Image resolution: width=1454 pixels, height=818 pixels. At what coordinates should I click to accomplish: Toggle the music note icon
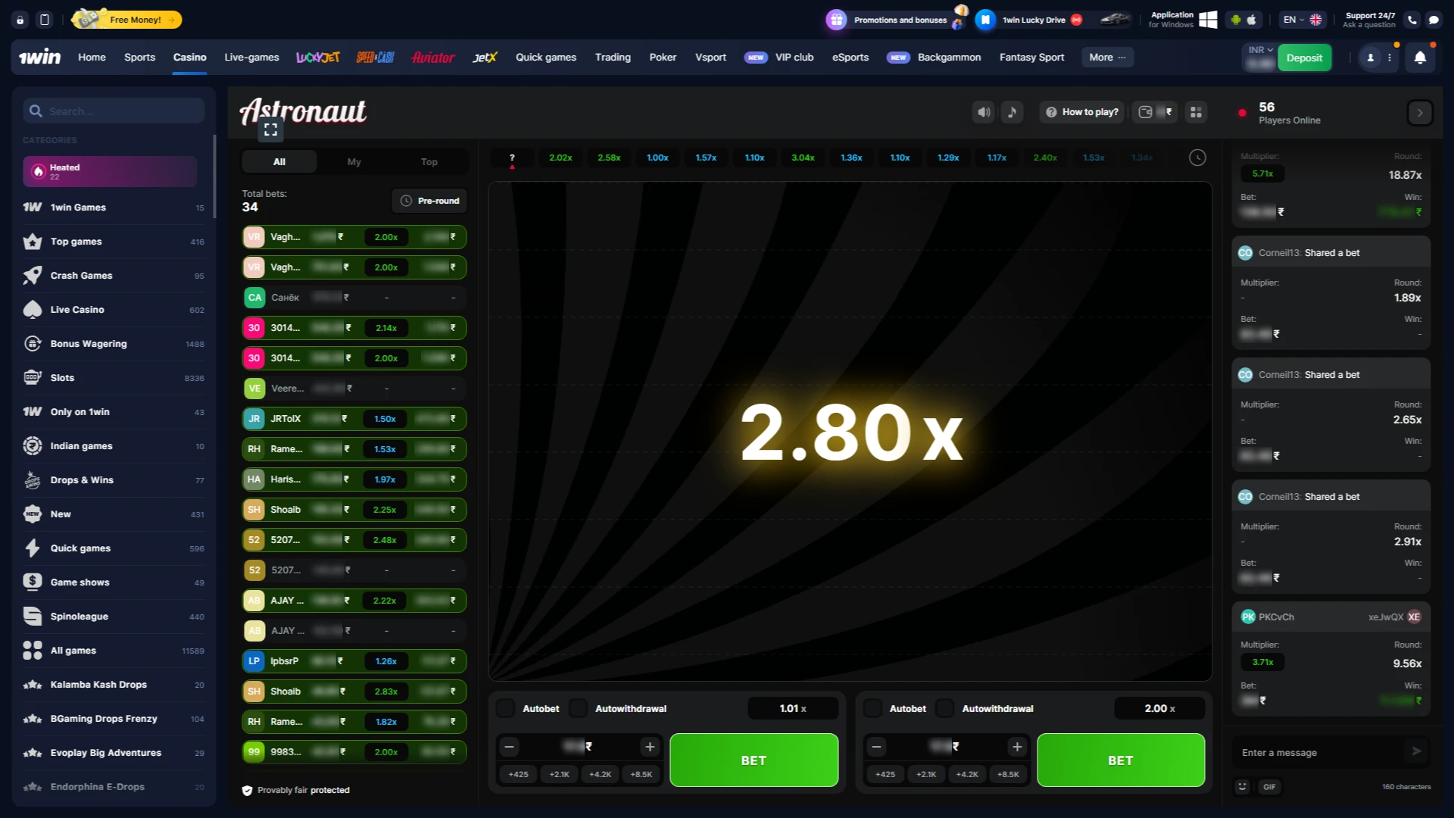(1012, 112)
